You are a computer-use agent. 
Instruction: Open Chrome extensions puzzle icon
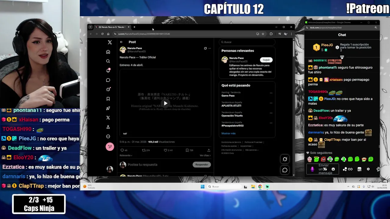click(271, 34)
